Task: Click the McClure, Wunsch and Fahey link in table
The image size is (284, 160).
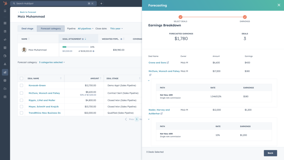Action: (x=44, y=93)
